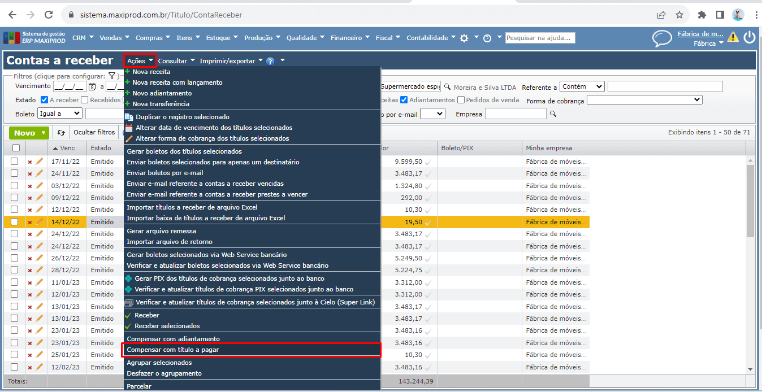The image size is (762, 392).
Task: Uncheck the 'A receber' checkbox
Action: tap(45, 100)
